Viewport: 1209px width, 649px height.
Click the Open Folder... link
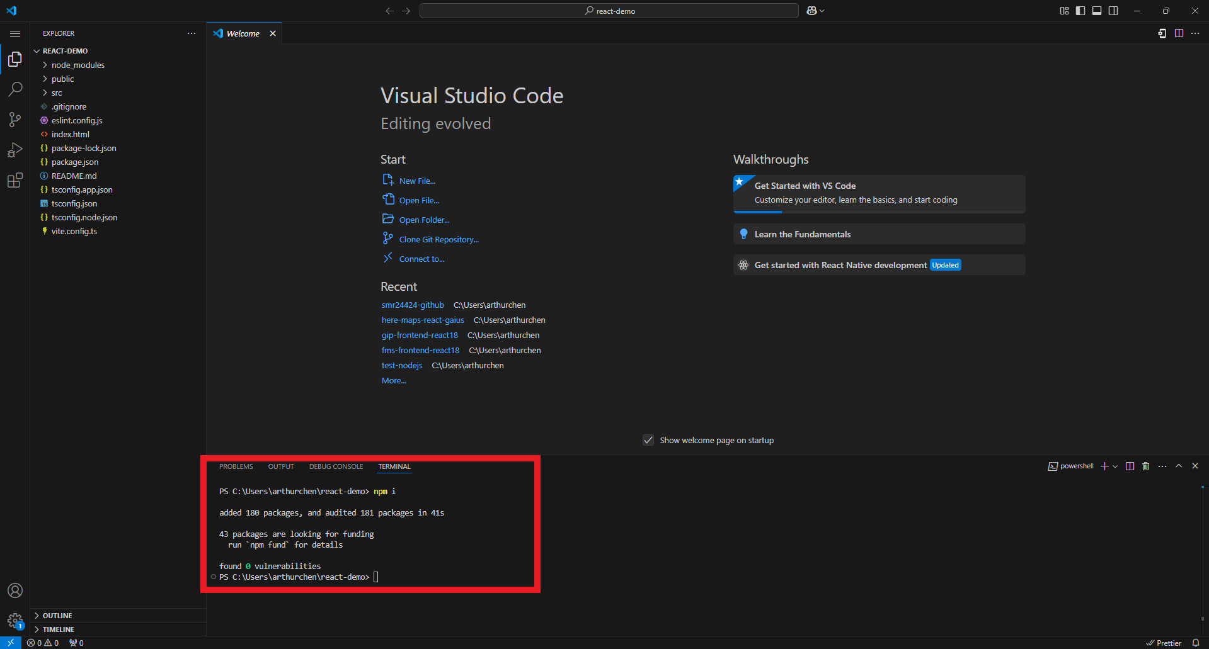tap(424, 220)
